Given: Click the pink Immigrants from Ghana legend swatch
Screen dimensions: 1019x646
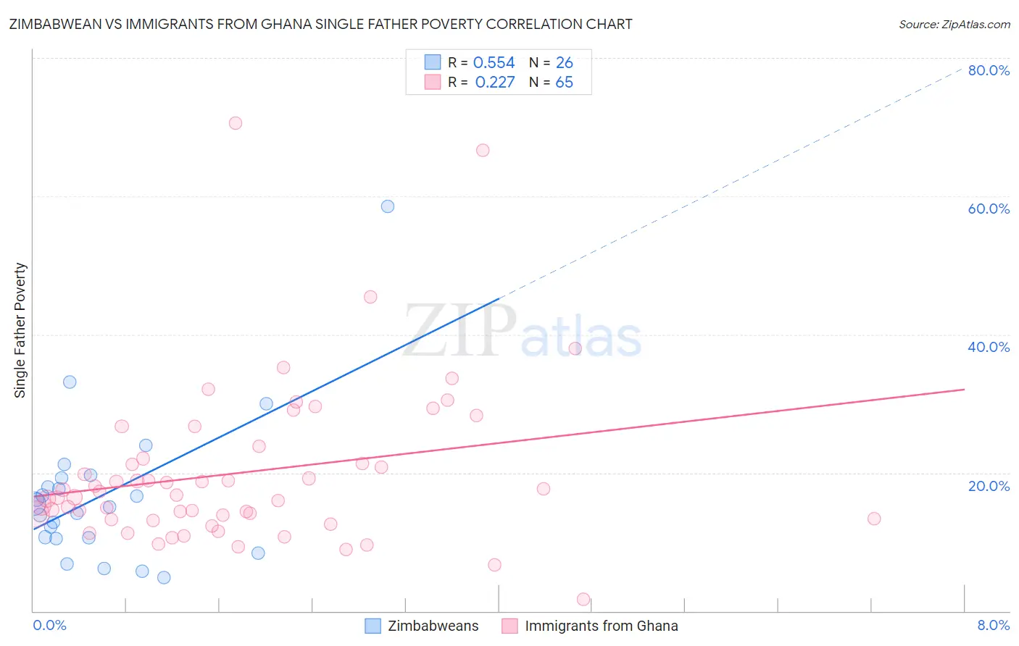Looking at the screenshot, I should tap(510, 626).
